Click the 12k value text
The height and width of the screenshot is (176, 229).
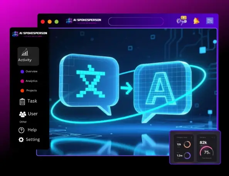tap(179, 144)
